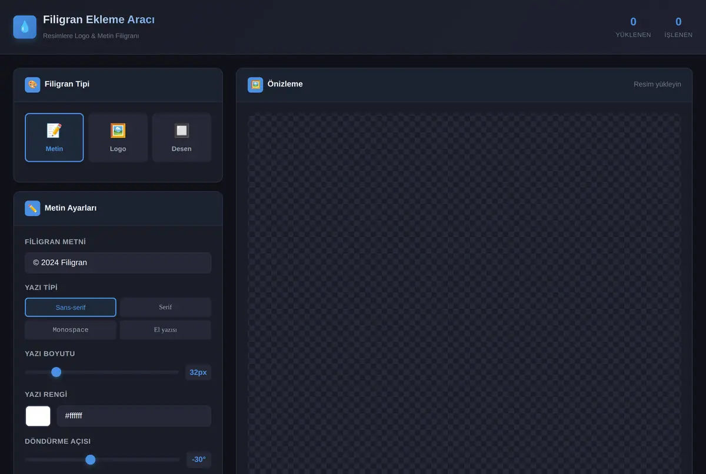Click the Yüklenen counter
The image size is (706, 474).
pyautogui.click(x=633, y=27)
